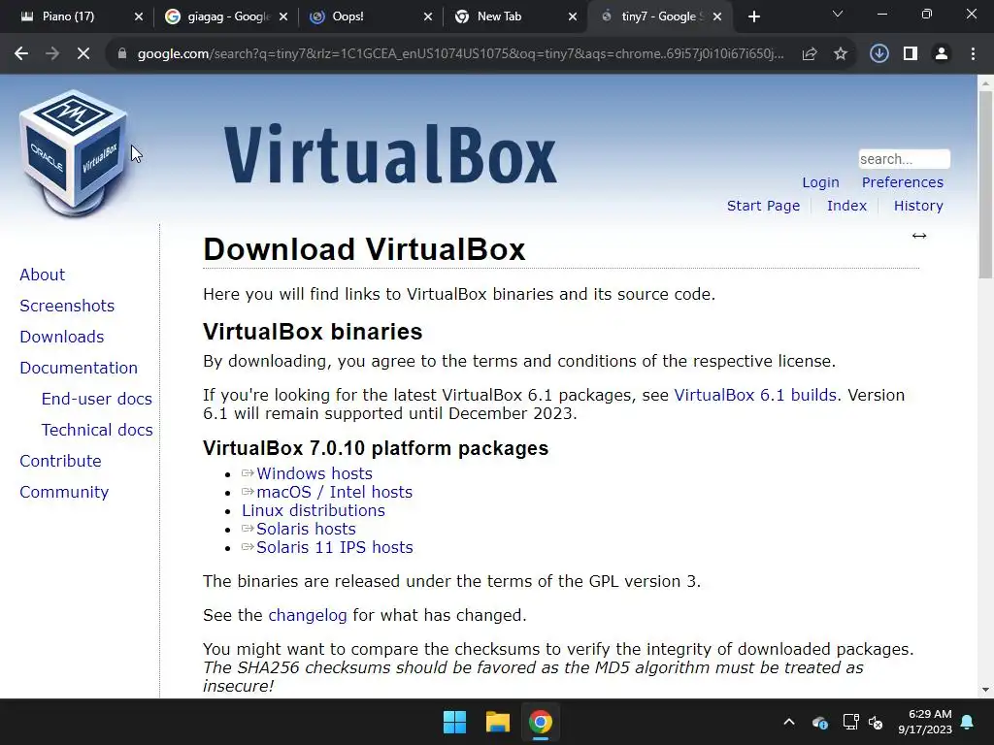
Task: Open Documentation in the sidebar
Action: click(79, 368)
